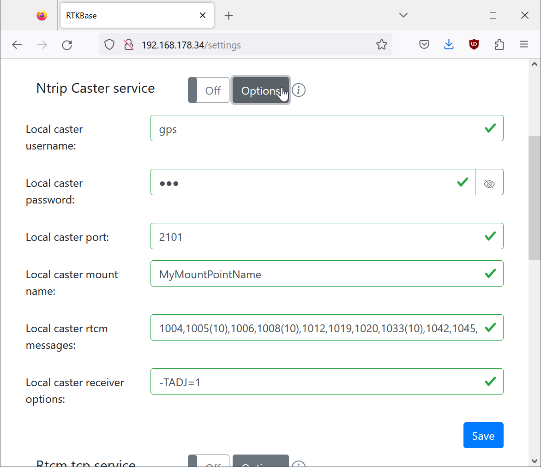Image resolution: width=541 pixels, height=467 pixels.
Task: Click the insecure connection padlock icon
Action: click(128, 45)
